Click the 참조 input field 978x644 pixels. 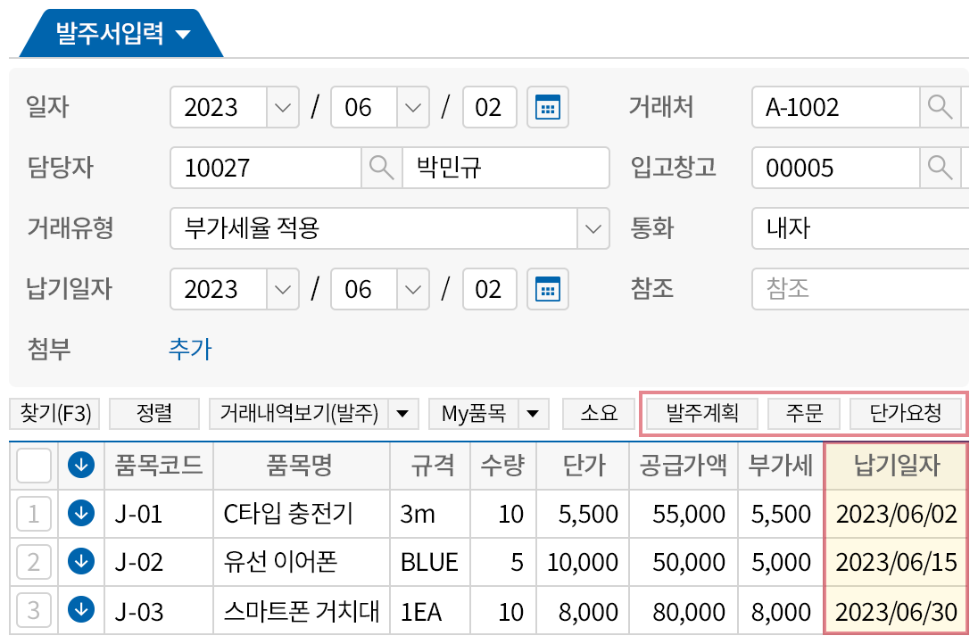858,289
